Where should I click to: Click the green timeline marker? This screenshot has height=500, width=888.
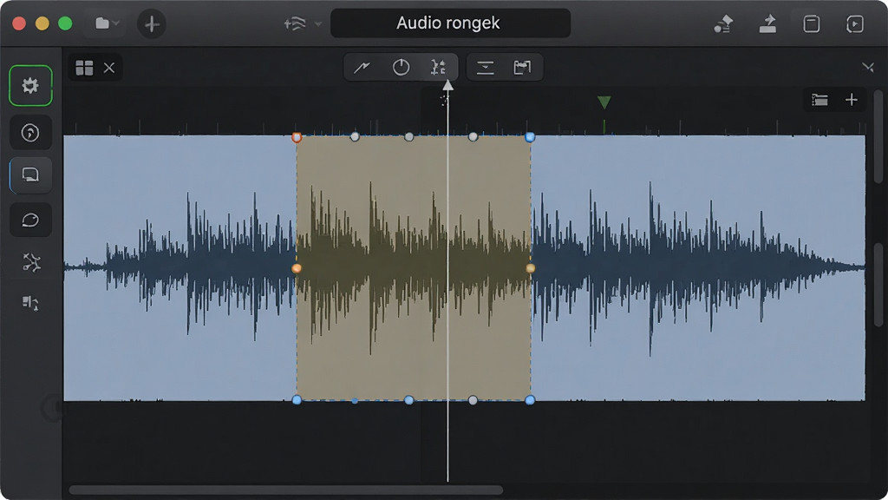click(604, 102)
